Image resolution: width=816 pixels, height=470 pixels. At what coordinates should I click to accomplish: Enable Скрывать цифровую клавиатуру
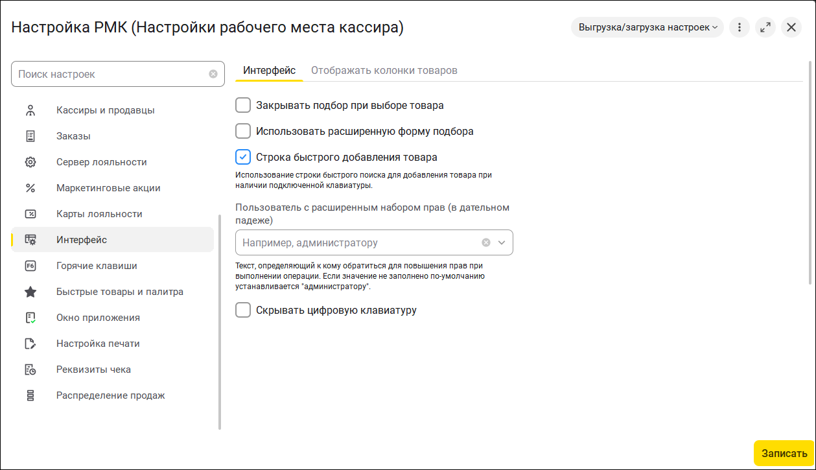pos(243,310)
